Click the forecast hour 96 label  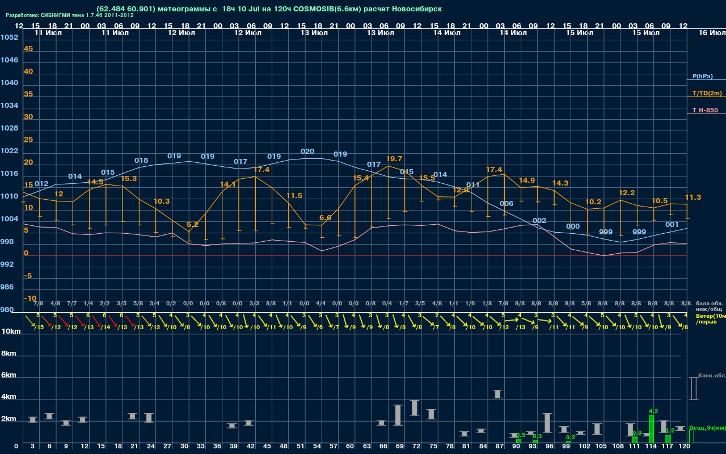coord(549,447)
